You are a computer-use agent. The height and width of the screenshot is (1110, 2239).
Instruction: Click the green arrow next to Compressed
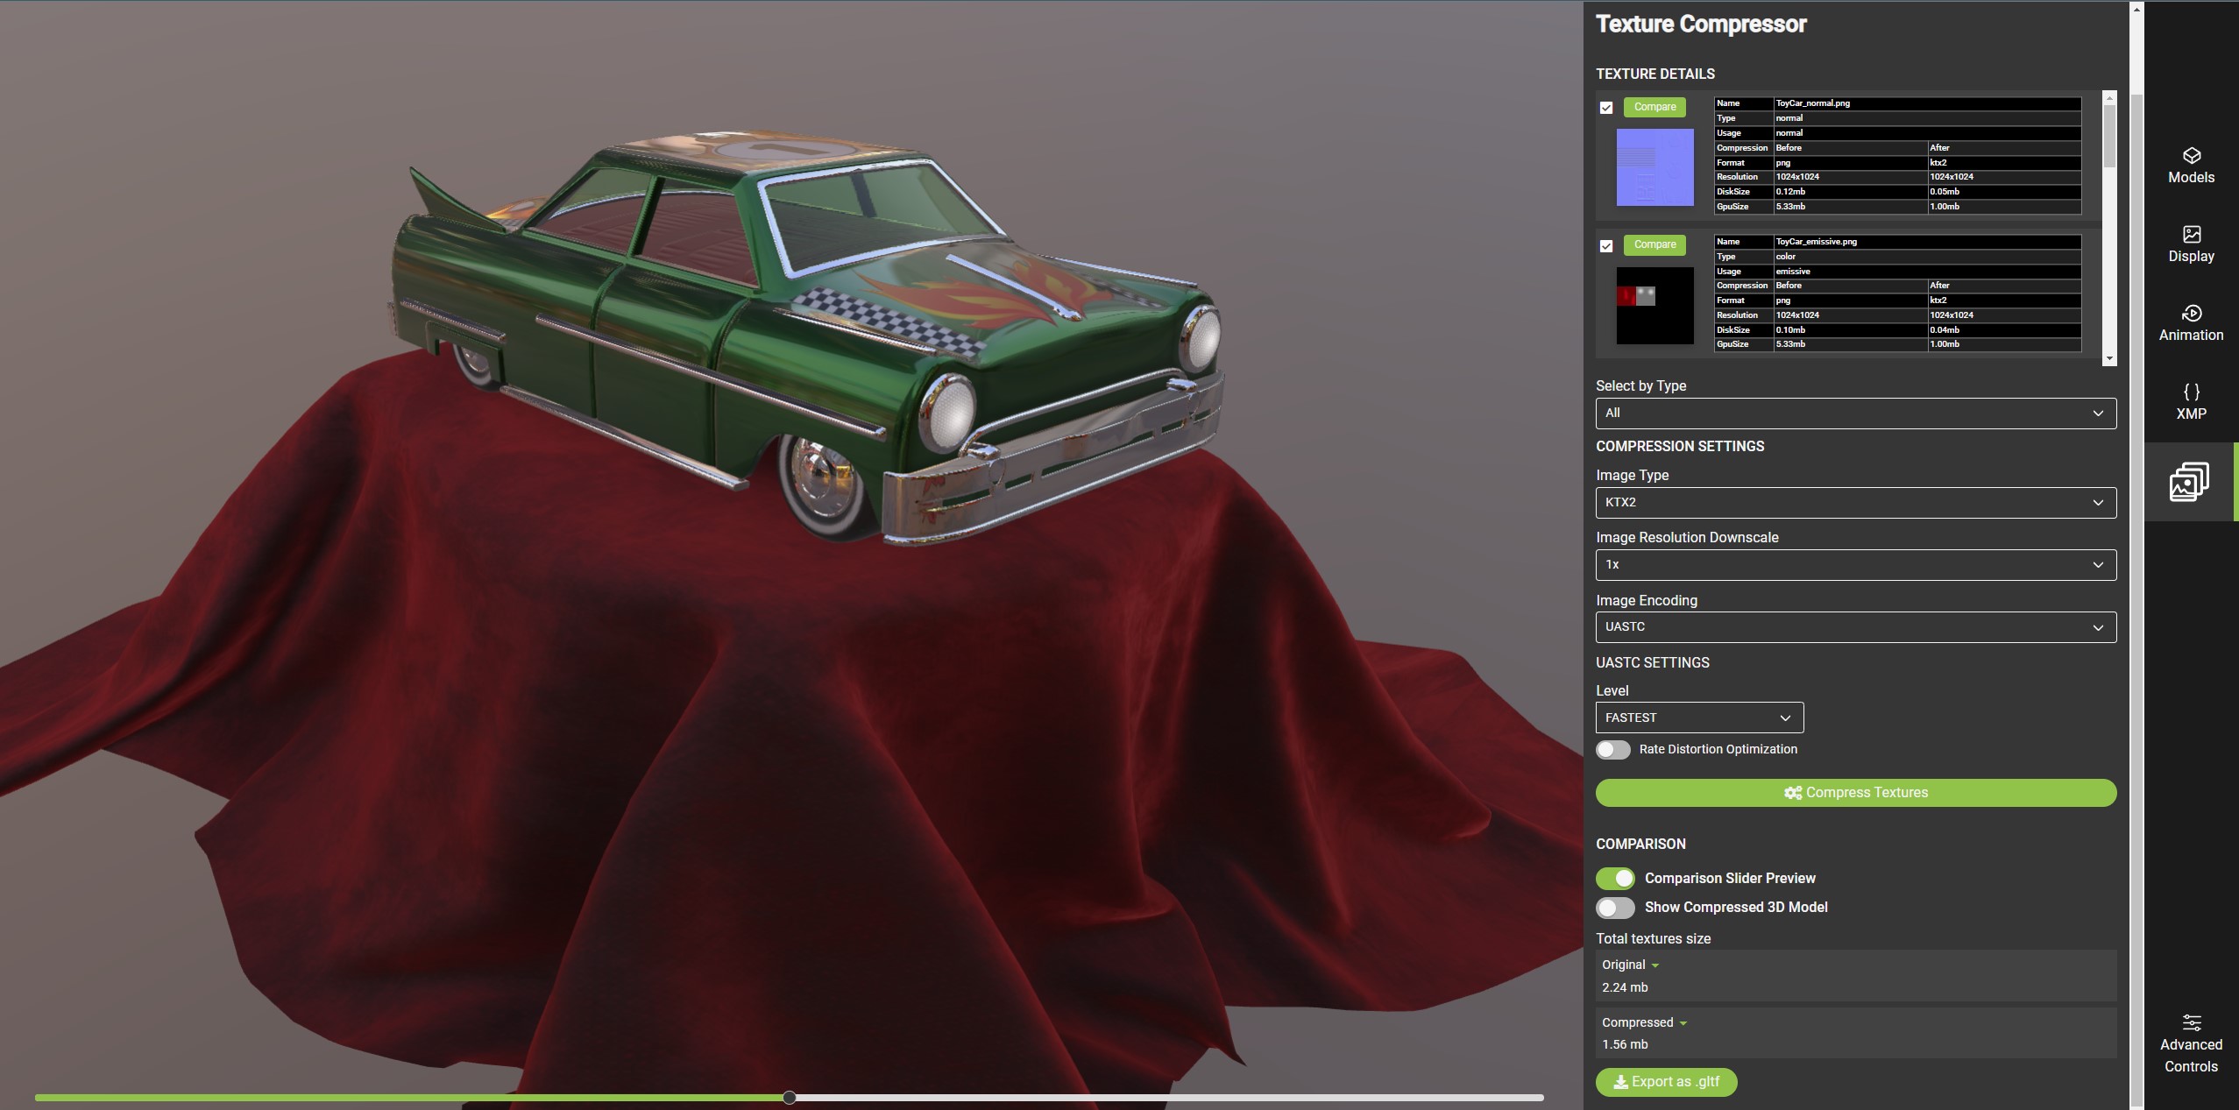(x=1683, y=1023)
